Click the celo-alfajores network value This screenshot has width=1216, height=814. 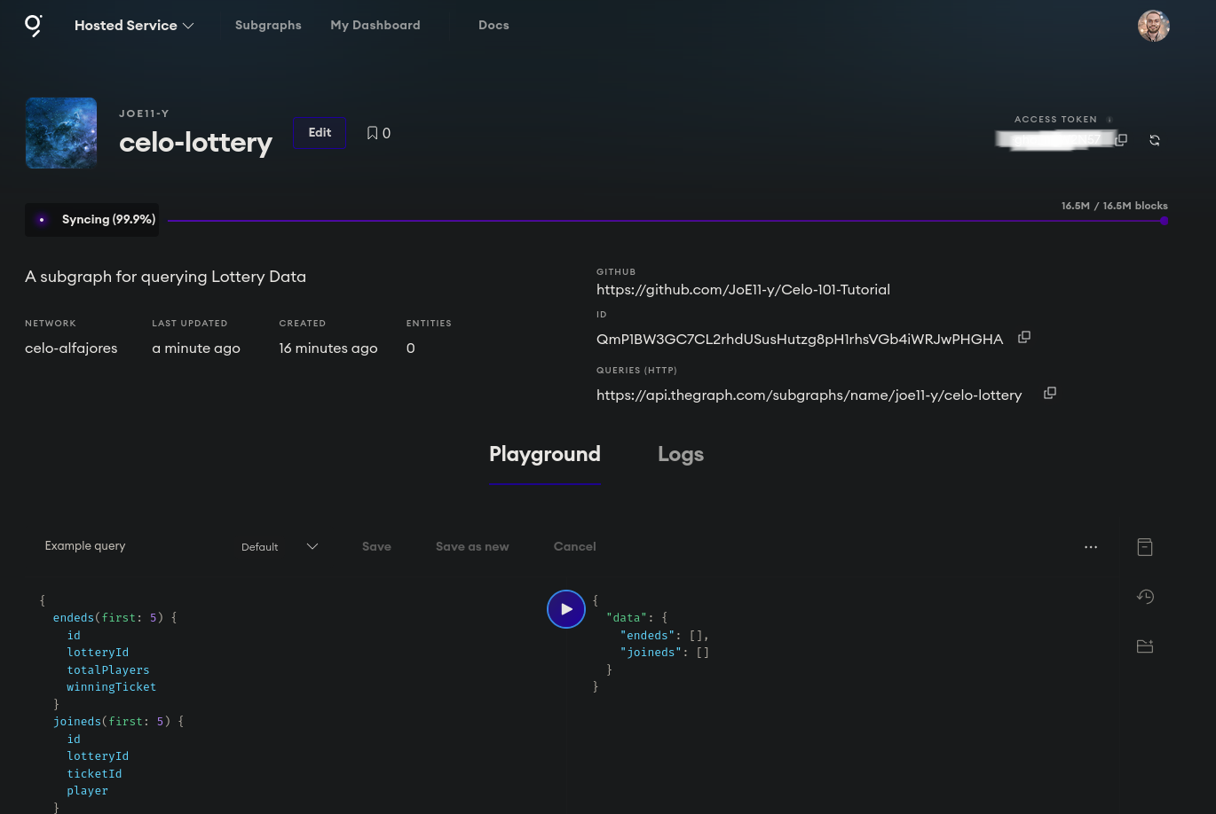click(71, 348)
